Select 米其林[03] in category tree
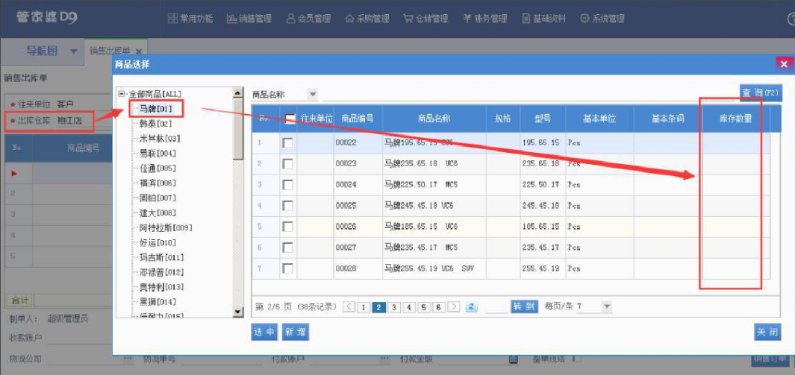Screen dimensions: 795x375 coord(160,138)
